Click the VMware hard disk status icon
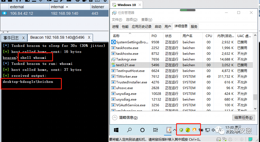 [219, 139]
